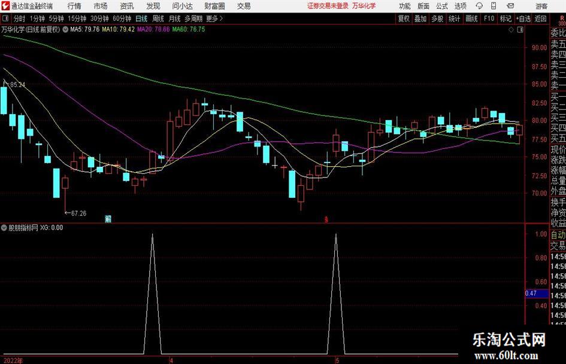Image resolution: width=566 pixels, height=364 pixels.
Task: Switch to 分时 chart period
Action: 19,19
